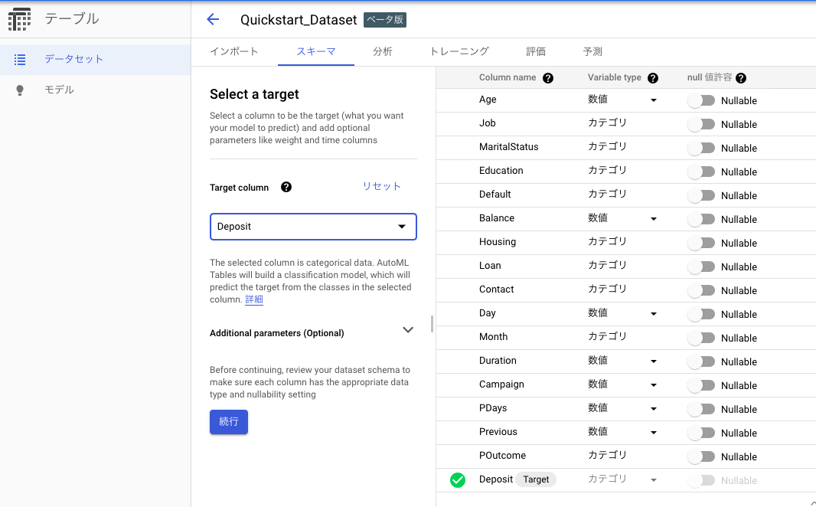Click the green check beside Deposit row
Viewport: 816px width, 507px height.
[x=458, y=480]
